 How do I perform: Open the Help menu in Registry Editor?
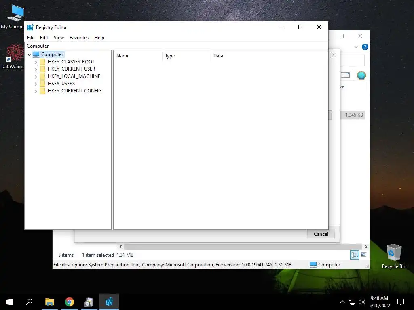coord(99,38)
